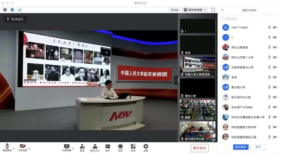Open apps (应用) icon
The height and width of the screenshot is (154, 281).
(133, 148)
